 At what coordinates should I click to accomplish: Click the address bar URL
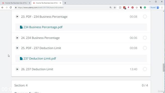click(41, 7)
